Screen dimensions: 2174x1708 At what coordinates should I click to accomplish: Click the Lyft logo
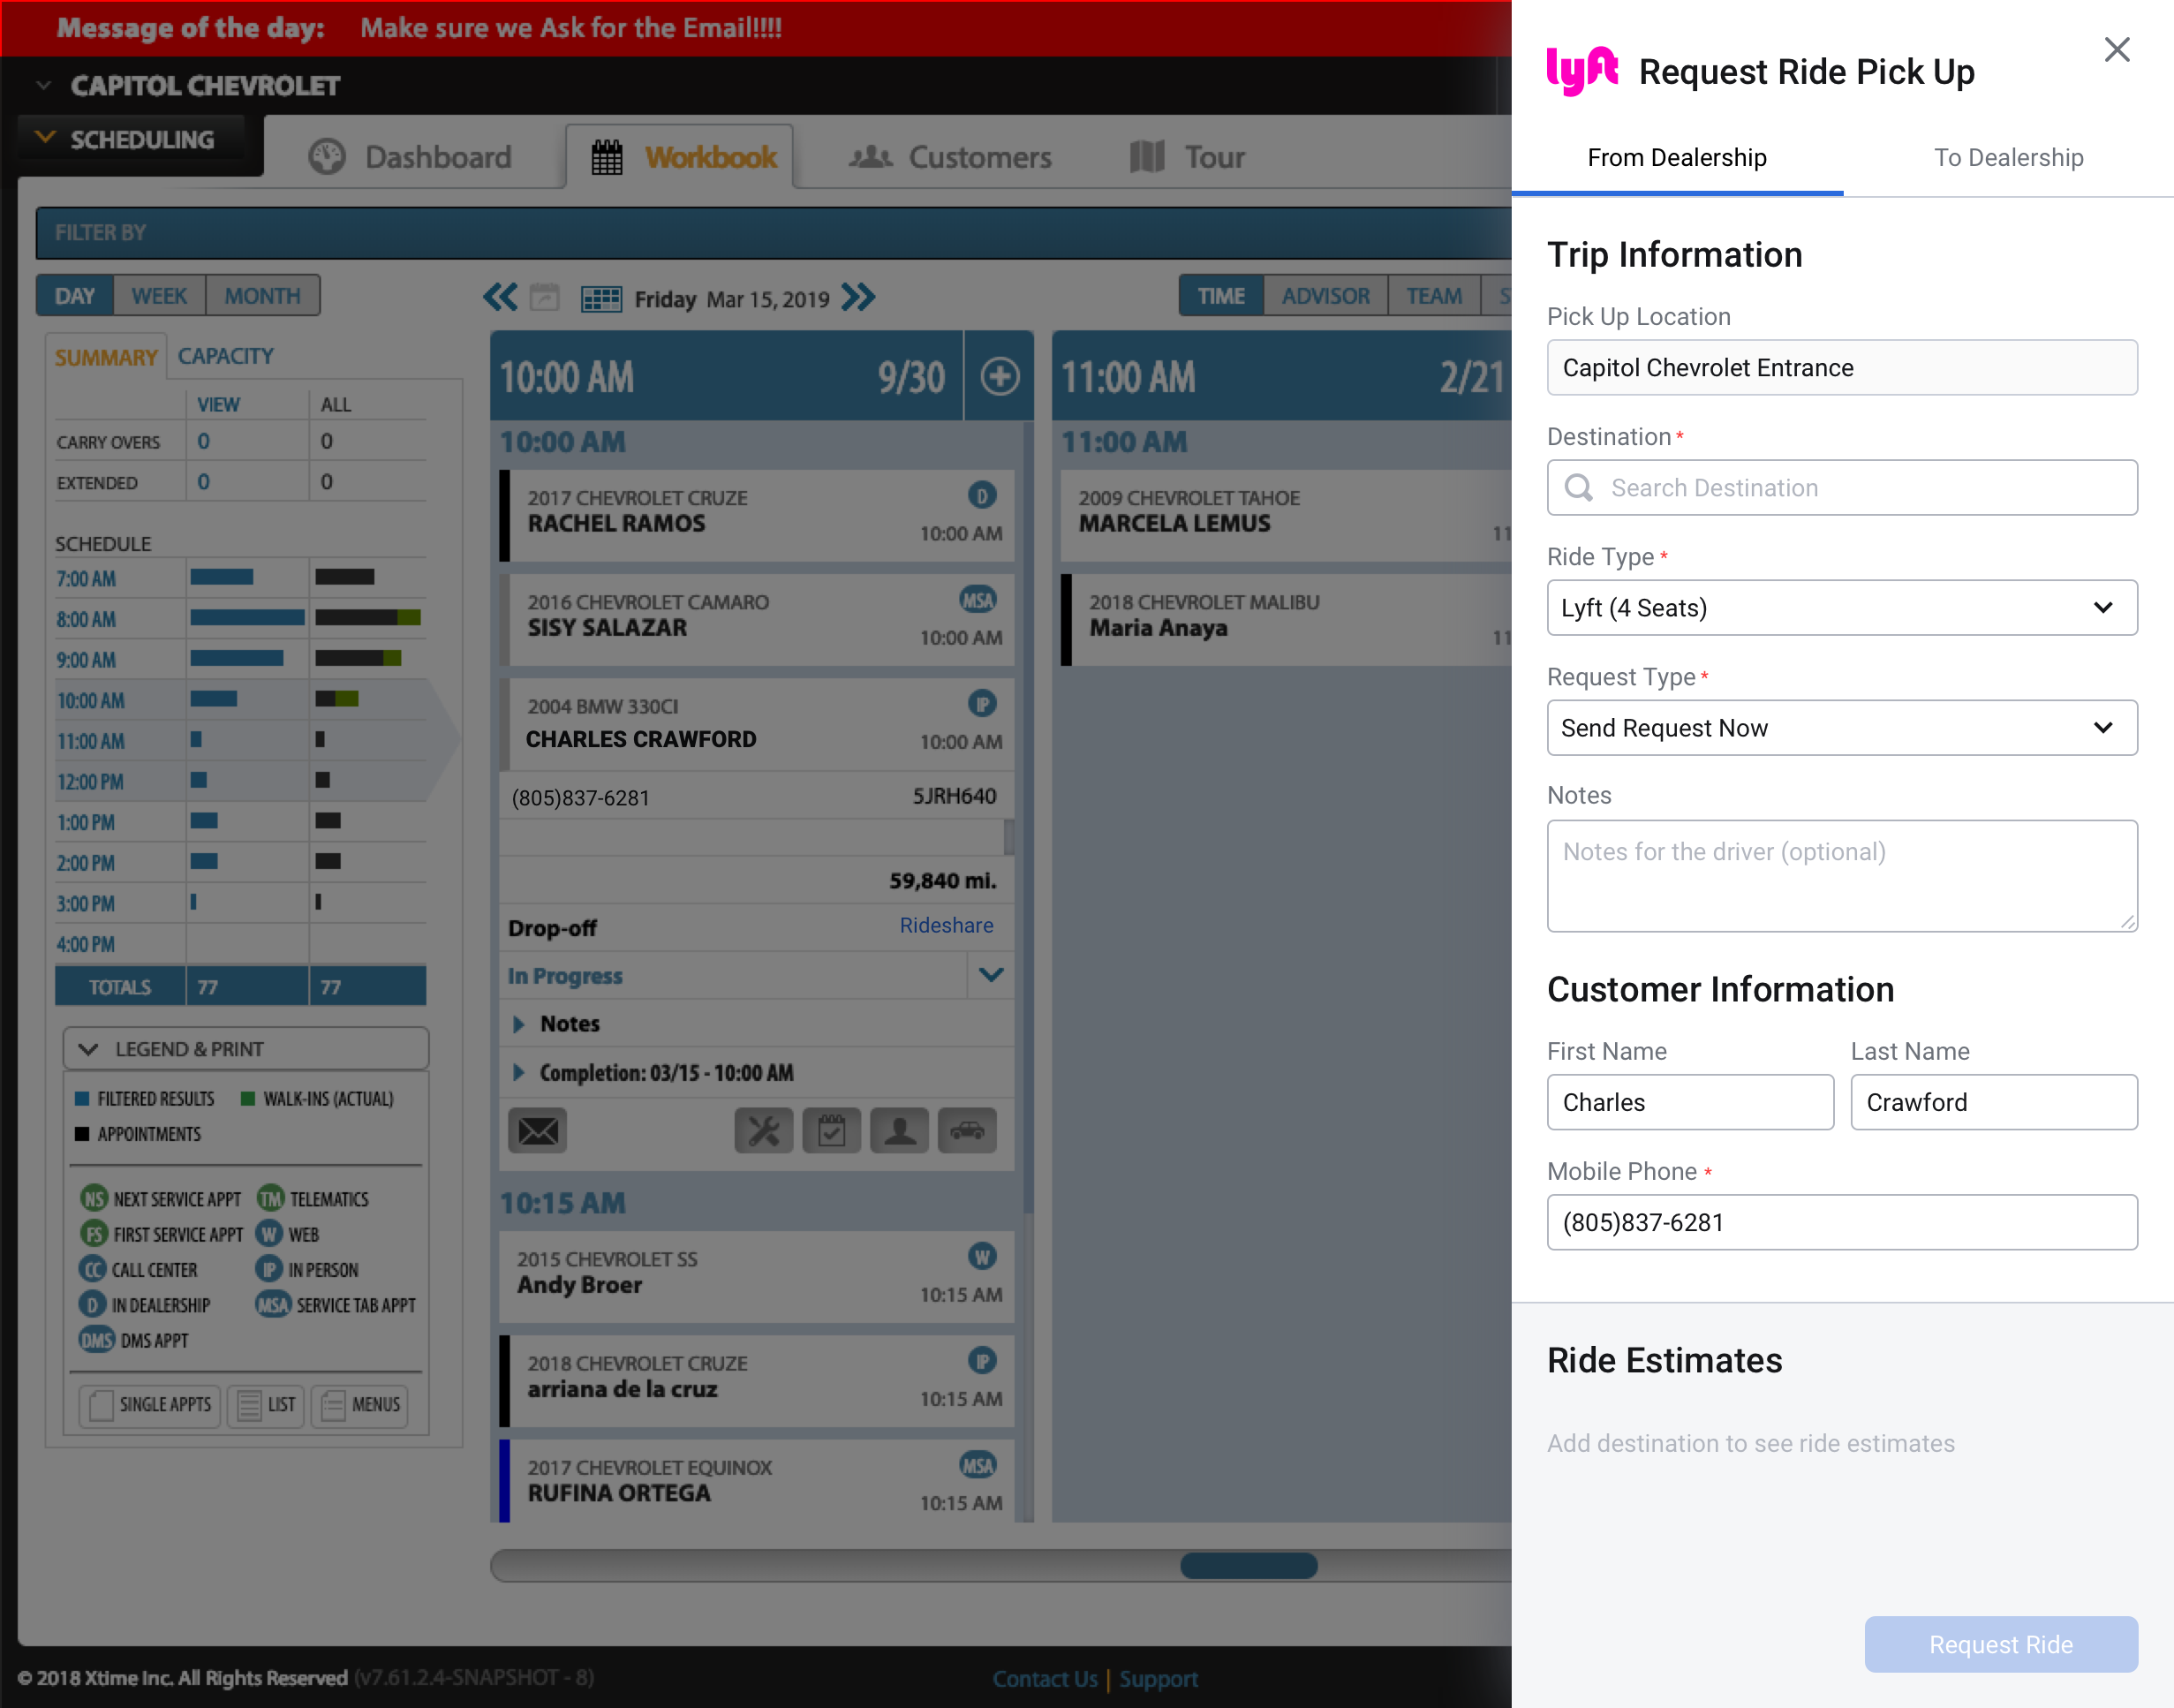1582,70
